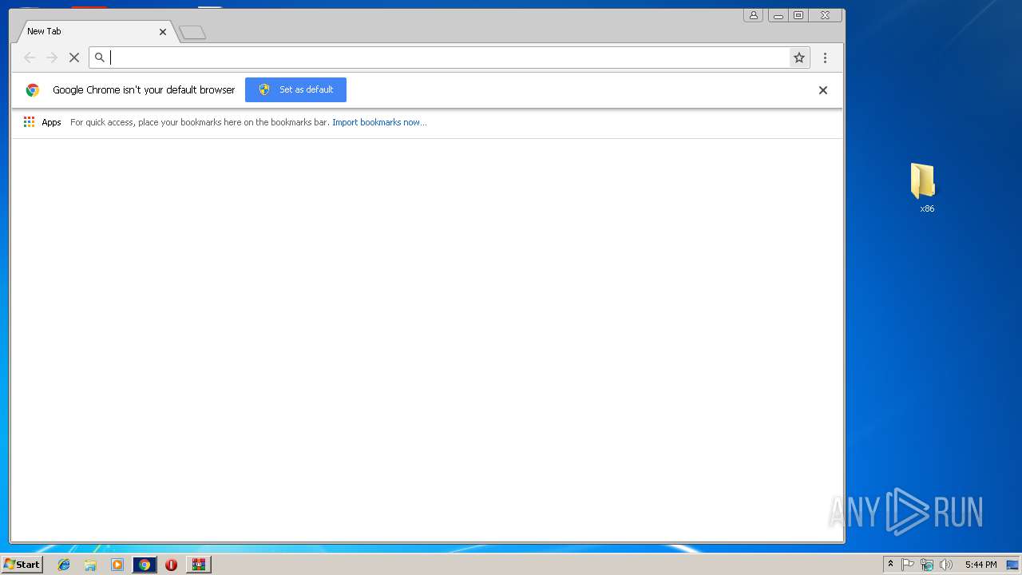This screenshot has height=575, width=1022.
Task: Click the search magnifier icon in address bar
Action: click(100, 57)
